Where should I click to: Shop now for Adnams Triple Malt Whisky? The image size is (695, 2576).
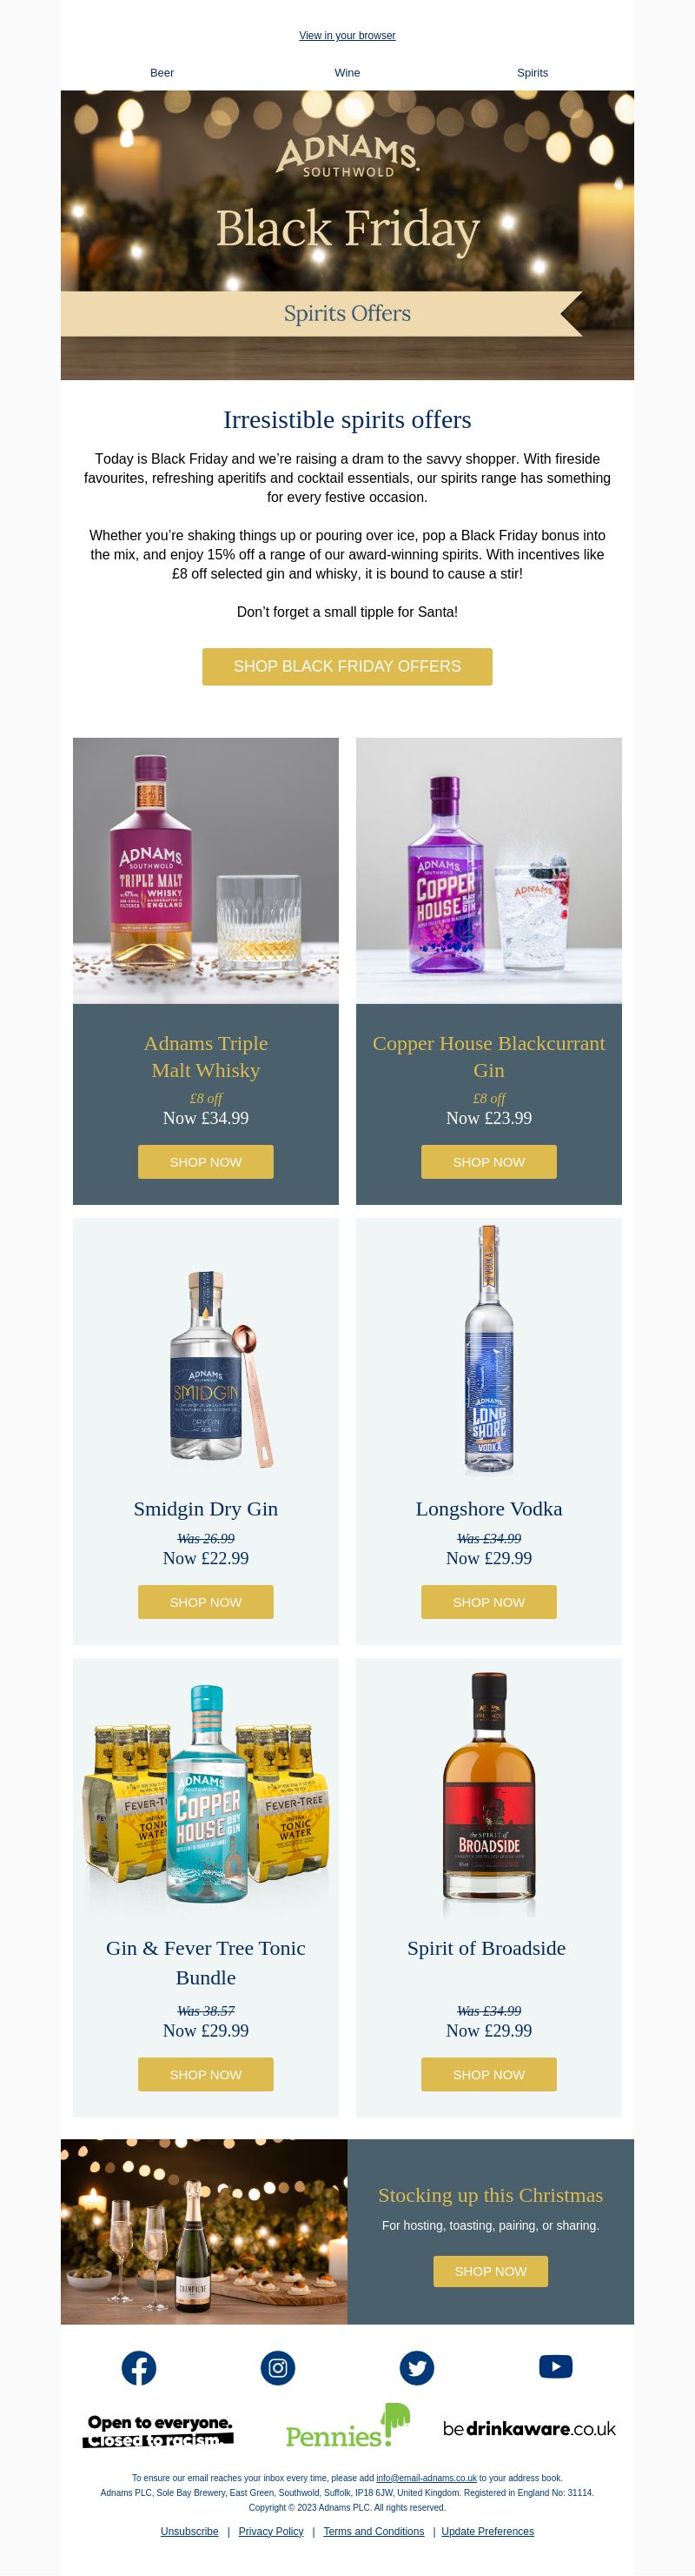pyautogui.click(x=206, y=1162)
